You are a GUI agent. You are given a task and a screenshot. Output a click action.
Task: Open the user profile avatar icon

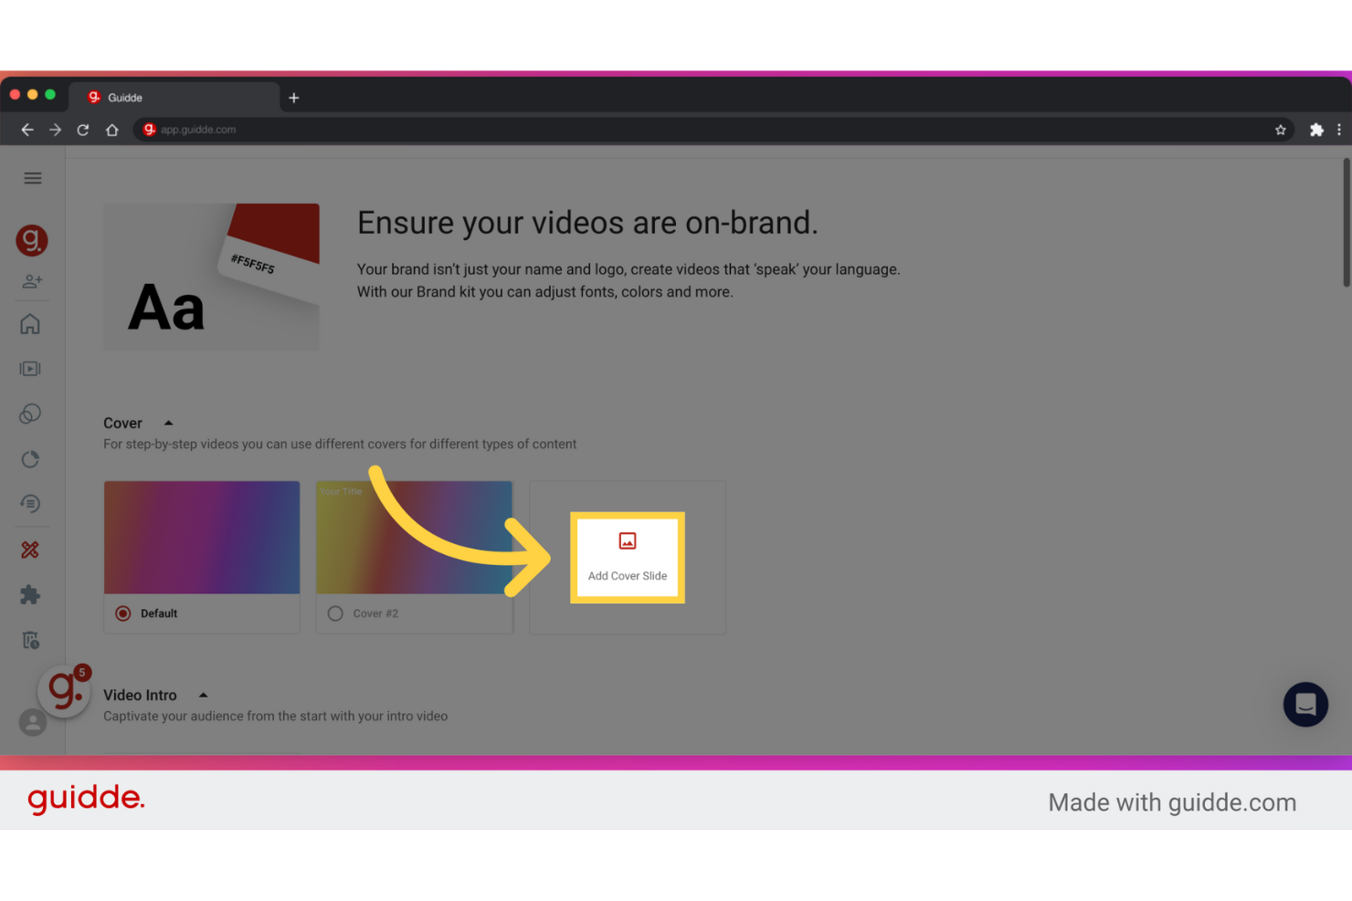[33, 722]
